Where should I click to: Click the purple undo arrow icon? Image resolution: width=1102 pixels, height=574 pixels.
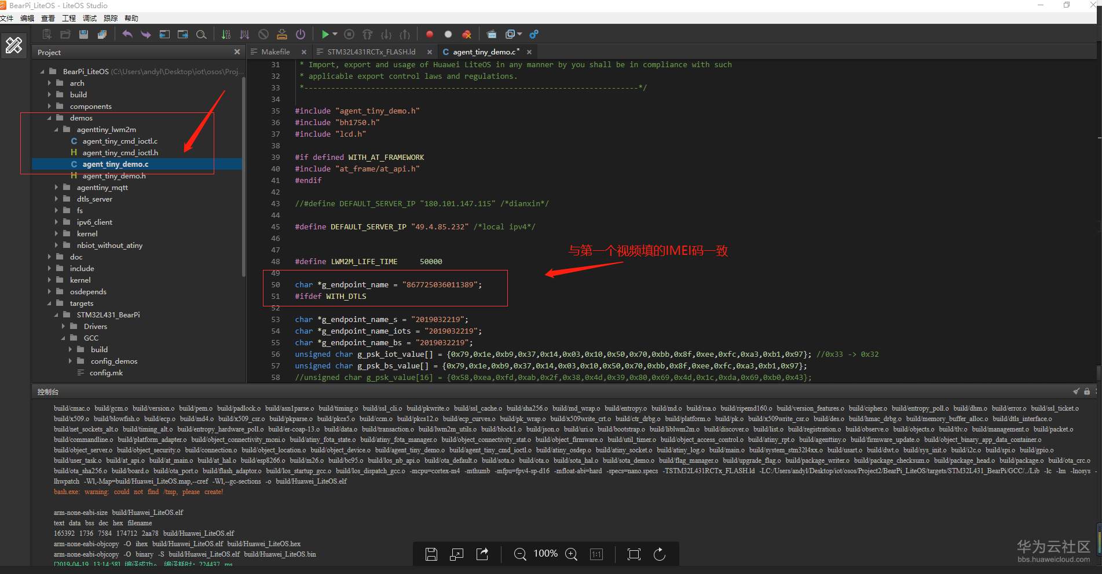127,34
